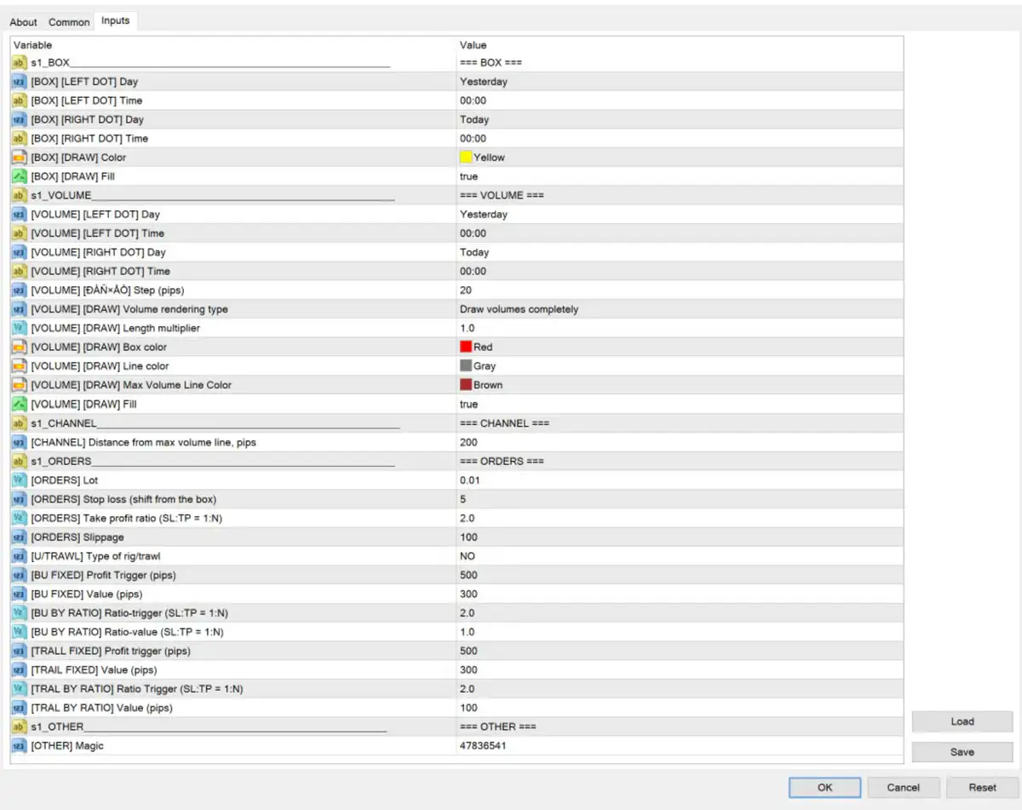Pick the Brown Max Volume Line color swatch

[466, 385]
